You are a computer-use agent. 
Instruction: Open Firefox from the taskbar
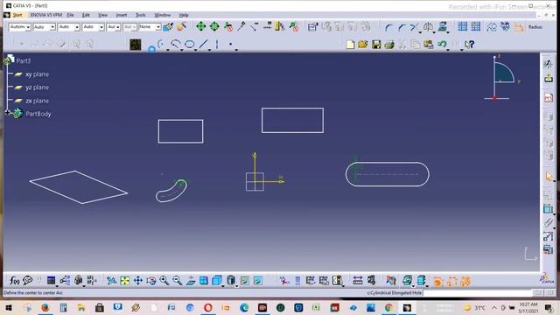[x=45, y=307]
